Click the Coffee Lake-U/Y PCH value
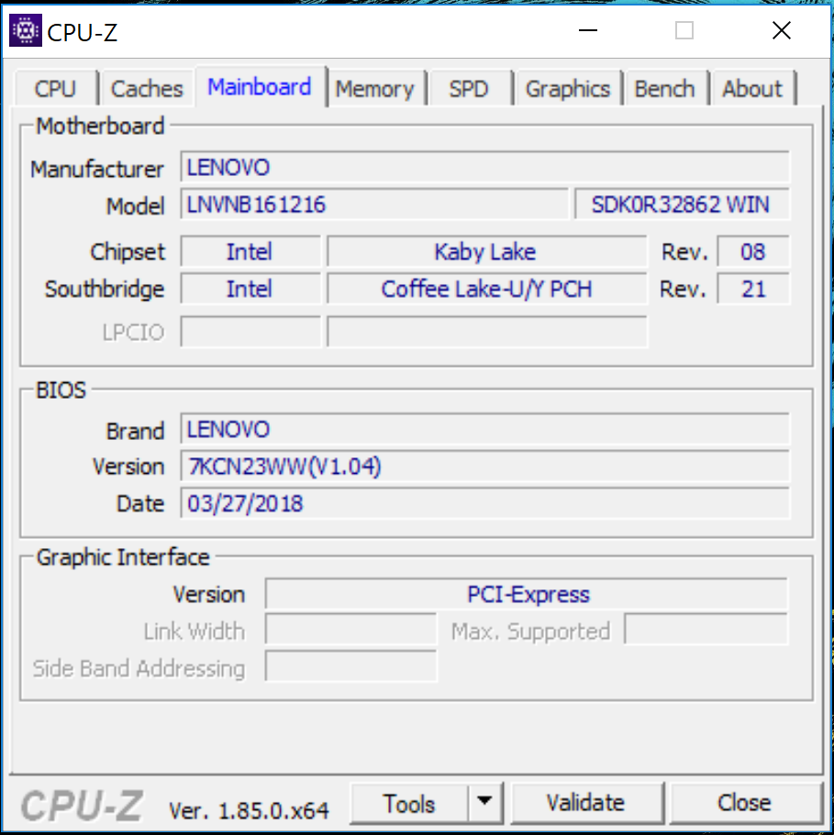Viewport: 834px width, 835px height. (487, 289)
